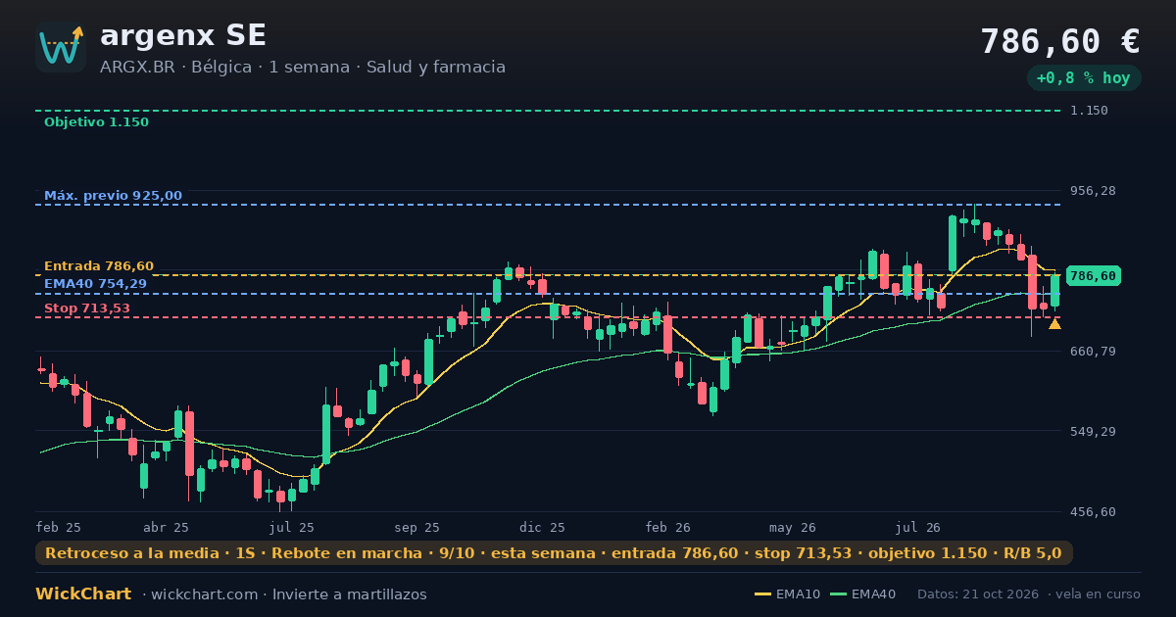Image resolution: width=1176 pixels, height=617 pixels.
Task: Click the "Objetivo 1.150" target label
Action: [96, 122]
